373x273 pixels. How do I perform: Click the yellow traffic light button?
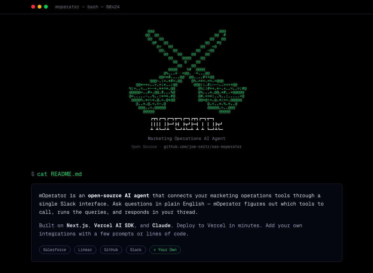(x=39, y=6)
